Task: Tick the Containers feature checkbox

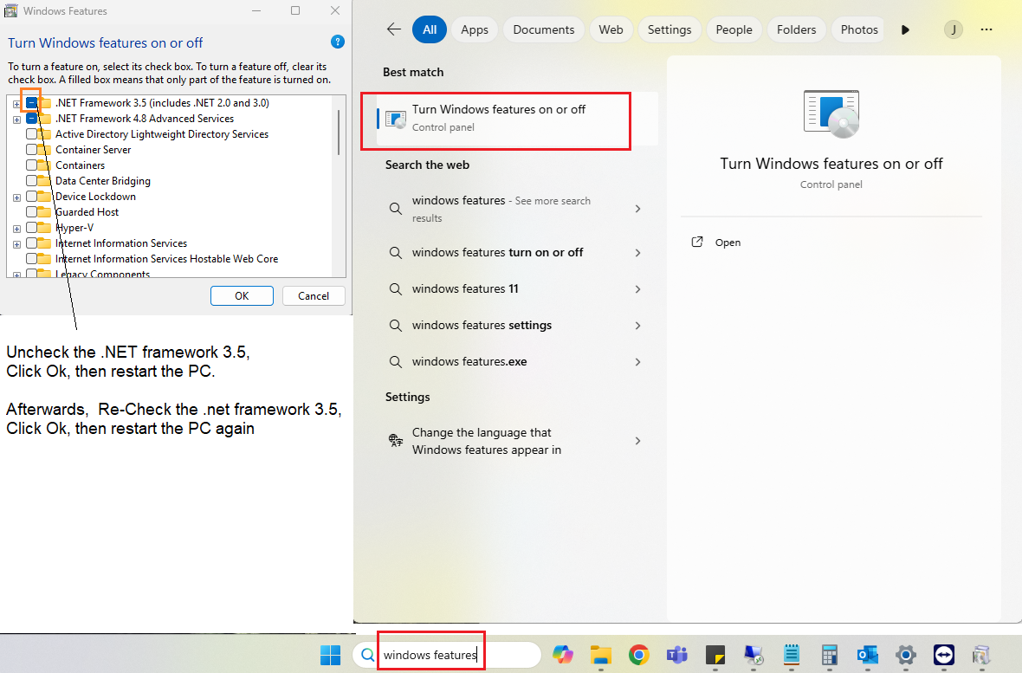Action: point(32,165)
